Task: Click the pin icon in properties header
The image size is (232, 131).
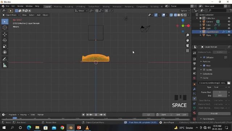Action: [229, 47]
